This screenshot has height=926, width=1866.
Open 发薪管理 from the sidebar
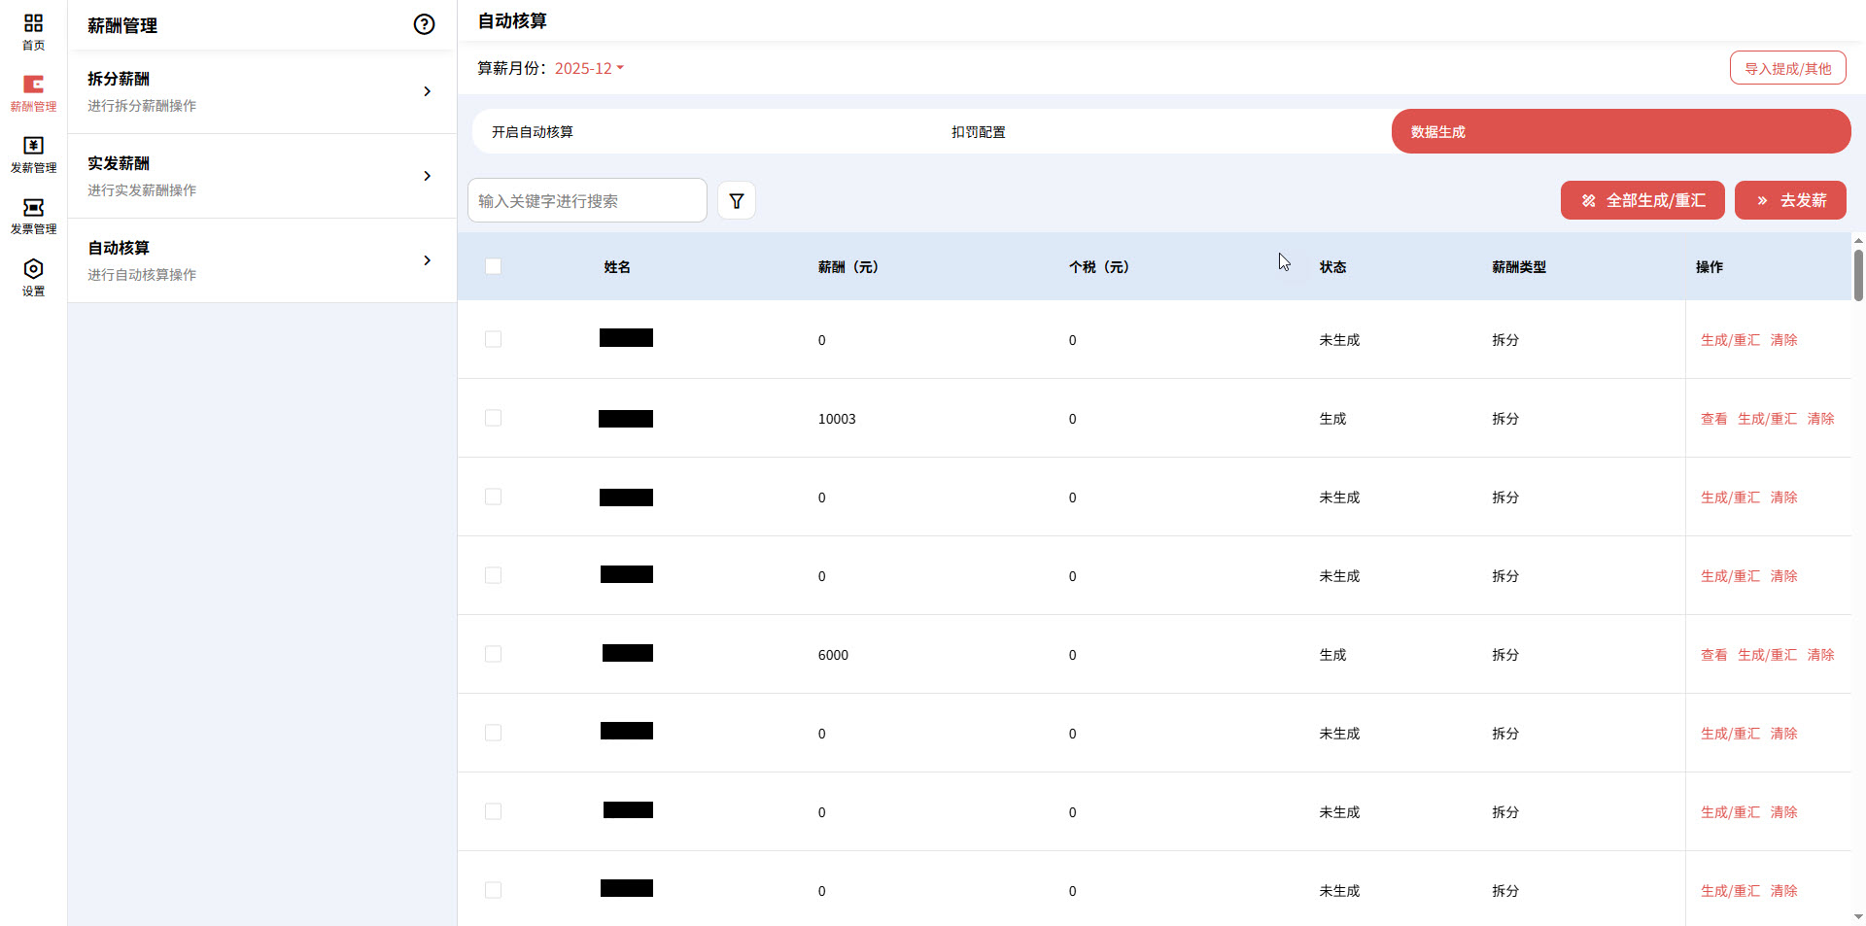32,155
